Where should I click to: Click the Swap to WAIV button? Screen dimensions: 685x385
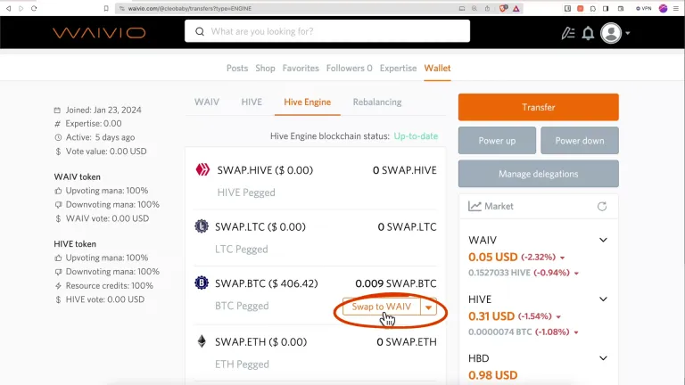(382, 307)
